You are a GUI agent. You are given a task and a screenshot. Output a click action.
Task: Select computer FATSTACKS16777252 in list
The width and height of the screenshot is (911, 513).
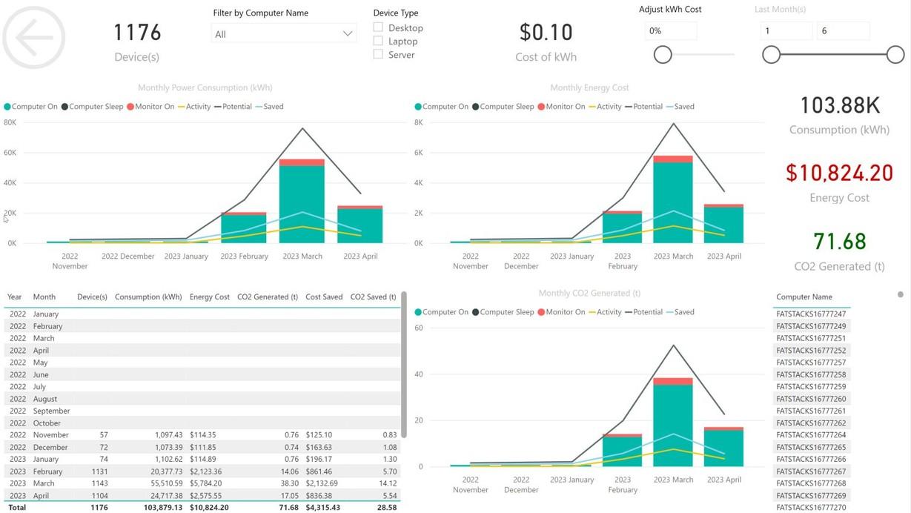click(x=811, y=351)
